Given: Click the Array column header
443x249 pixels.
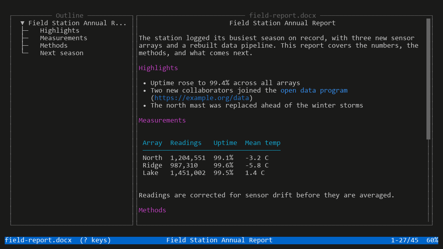Looking at the screenshot, I should [152, 143].
